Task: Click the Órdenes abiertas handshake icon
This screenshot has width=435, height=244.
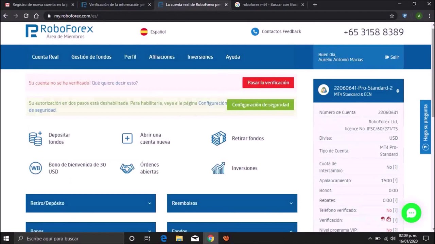Action: 127,168
